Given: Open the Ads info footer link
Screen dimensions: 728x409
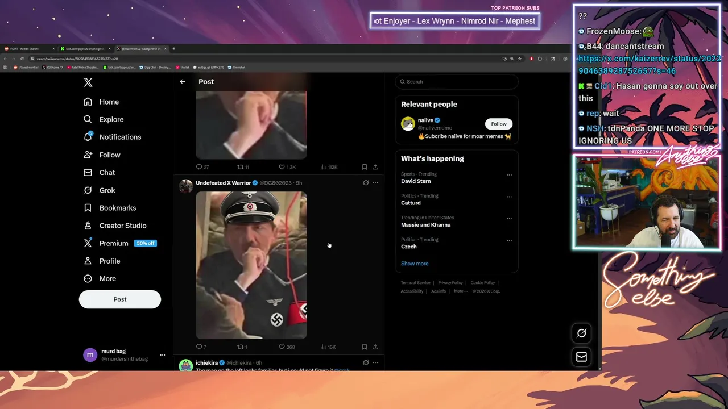Looking at the screenshot, I should point(439,291).
